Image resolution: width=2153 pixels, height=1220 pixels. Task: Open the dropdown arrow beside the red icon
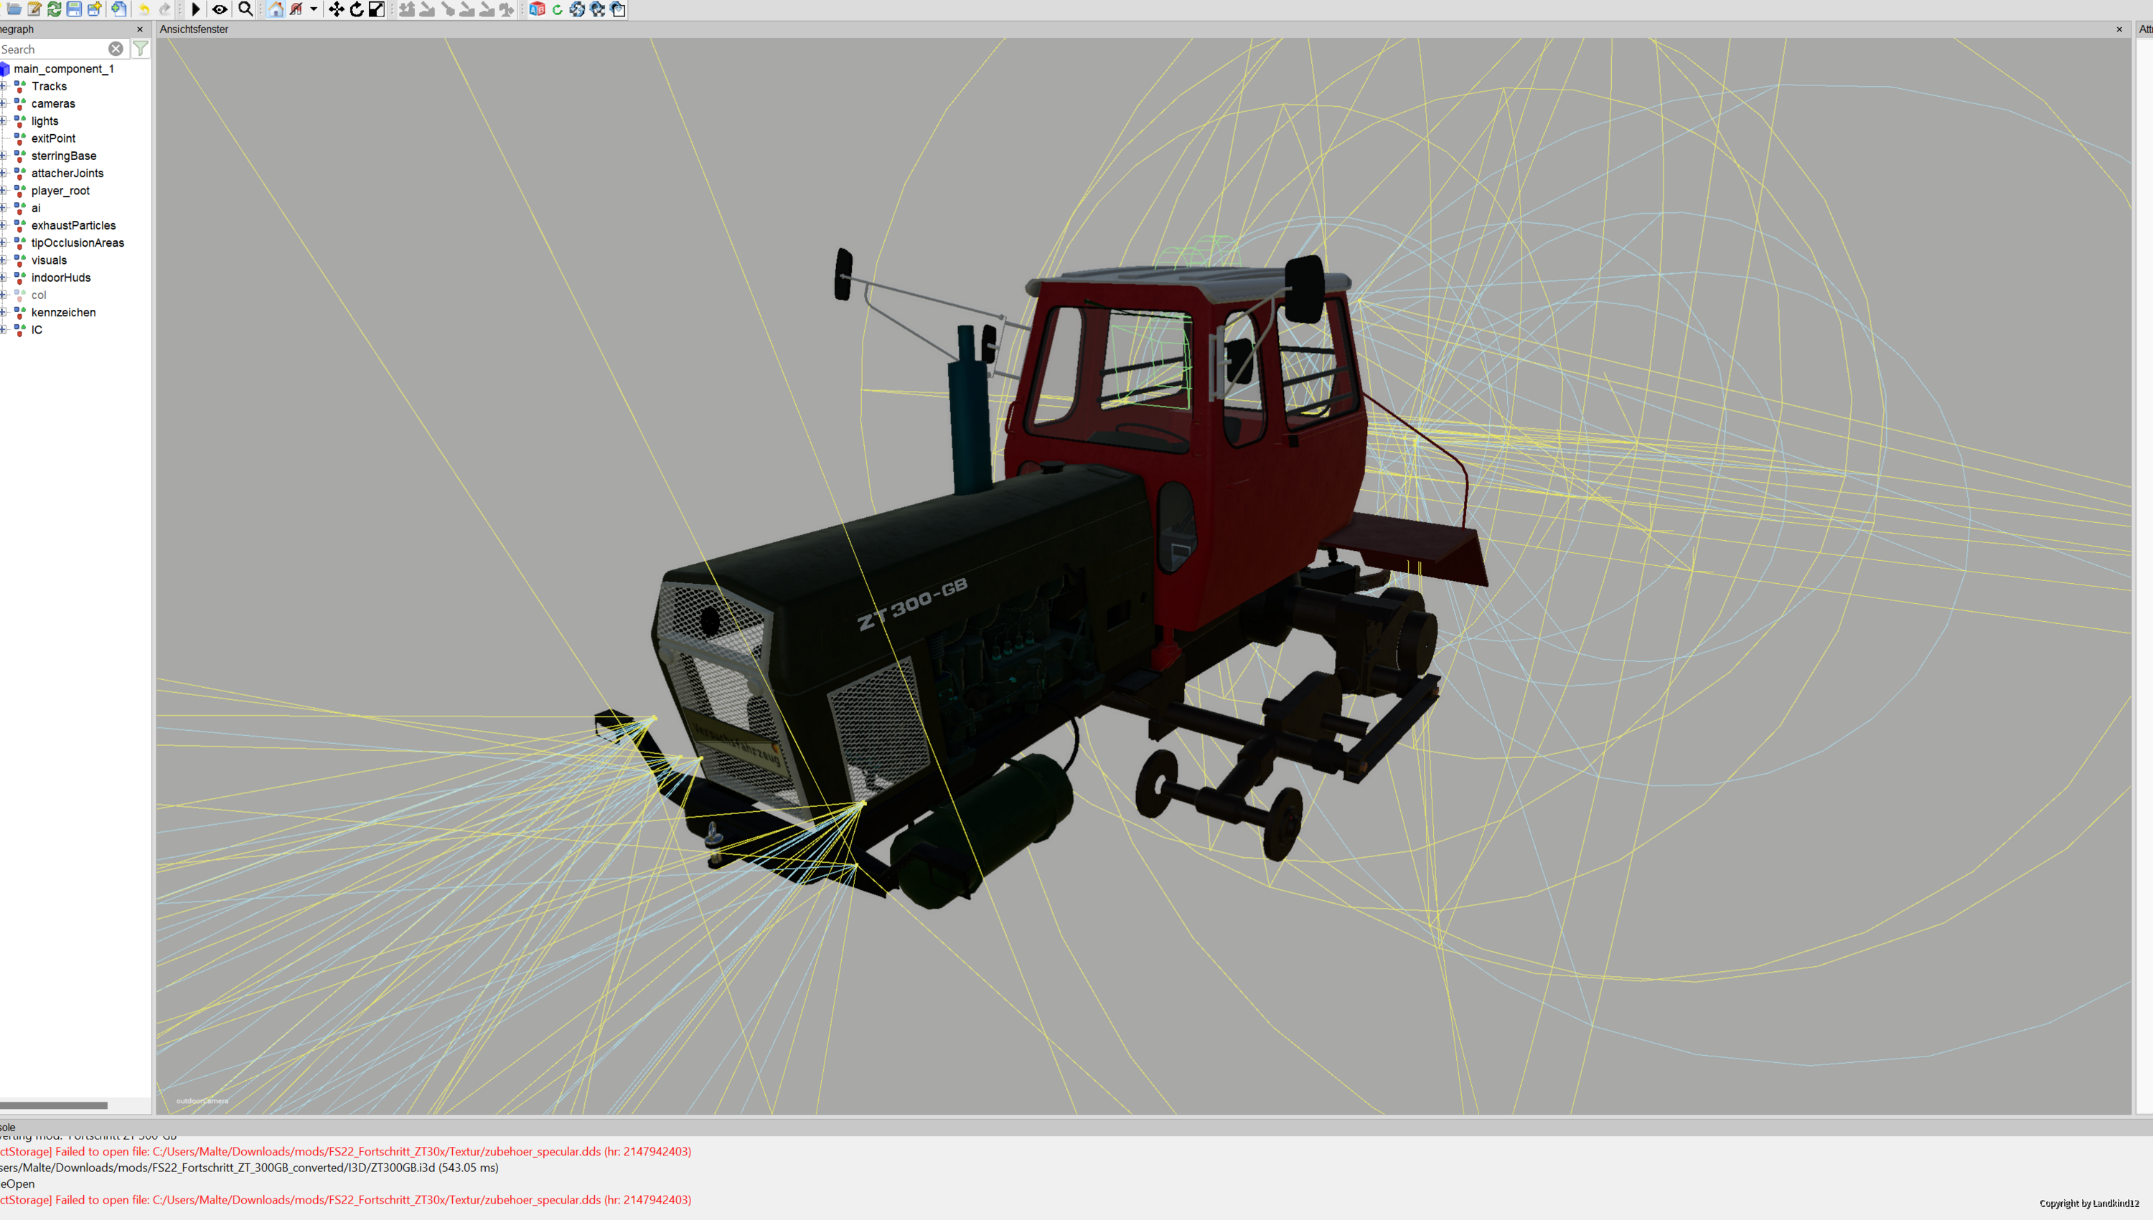(x=314, y=9)
